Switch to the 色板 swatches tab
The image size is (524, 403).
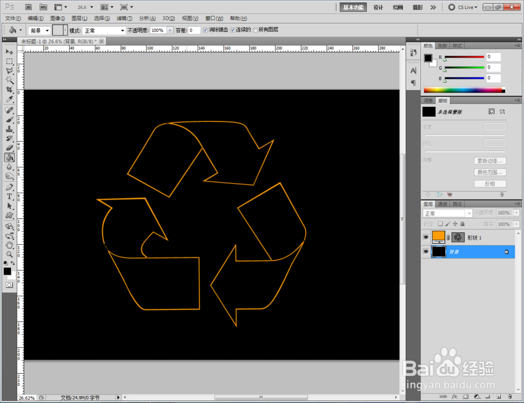(x=442, y=46)
